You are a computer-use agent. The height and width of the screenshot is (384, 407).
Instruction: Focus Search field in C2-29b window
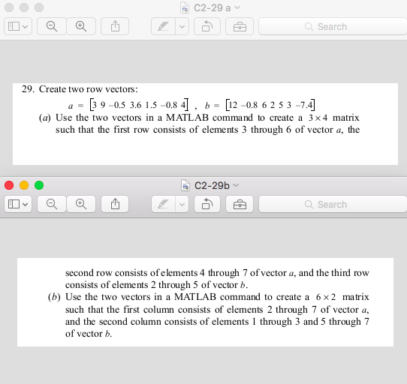click(333, 204)
